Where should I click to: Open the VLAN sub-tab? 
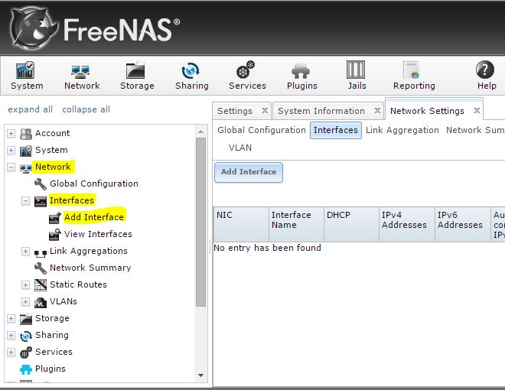click(x=240, y=148)
